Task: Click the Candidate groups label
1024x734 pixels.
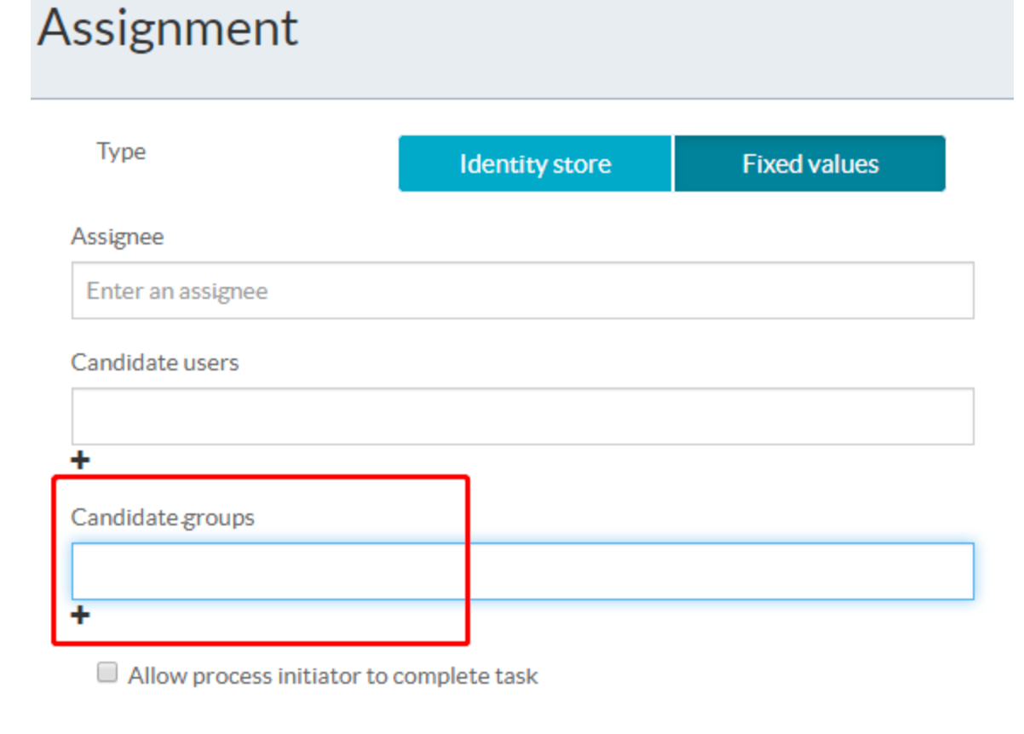Action: [162, 517]
